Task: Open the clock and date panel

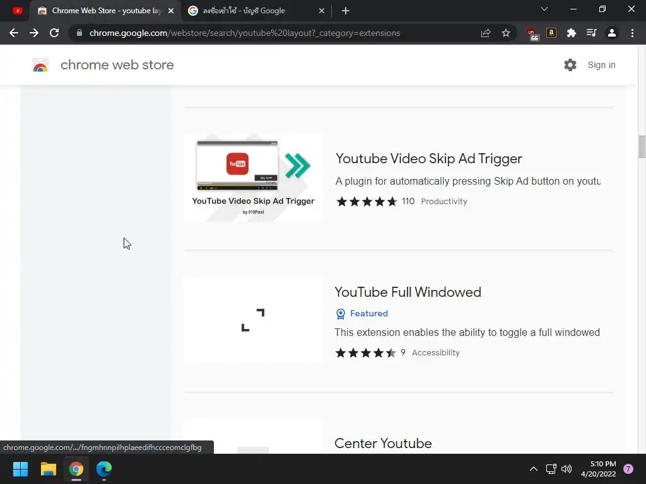Action: tap(599, 469)
